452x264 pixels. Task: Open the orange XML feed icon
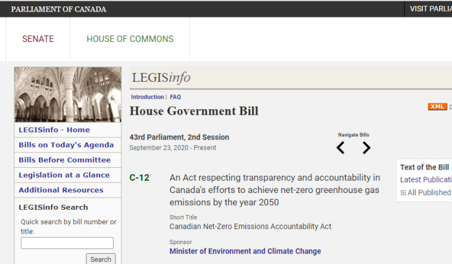[437, 107]
